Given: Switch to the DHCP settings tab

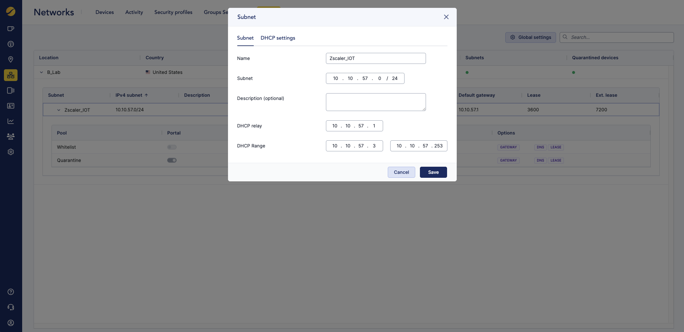Looking at the screenshot, I should pos(278,38).
